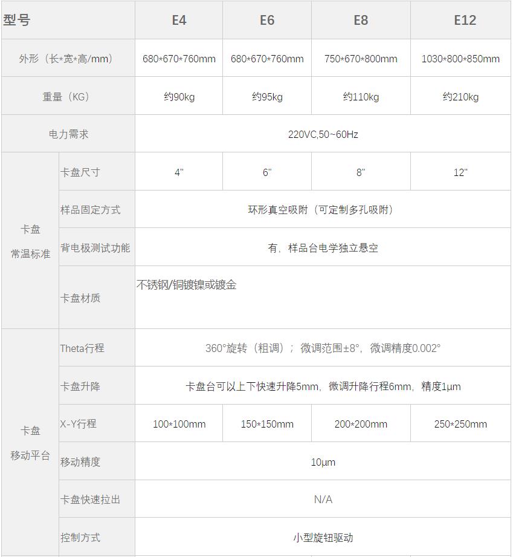Click the 360°旋转 theta travel description

323,348
